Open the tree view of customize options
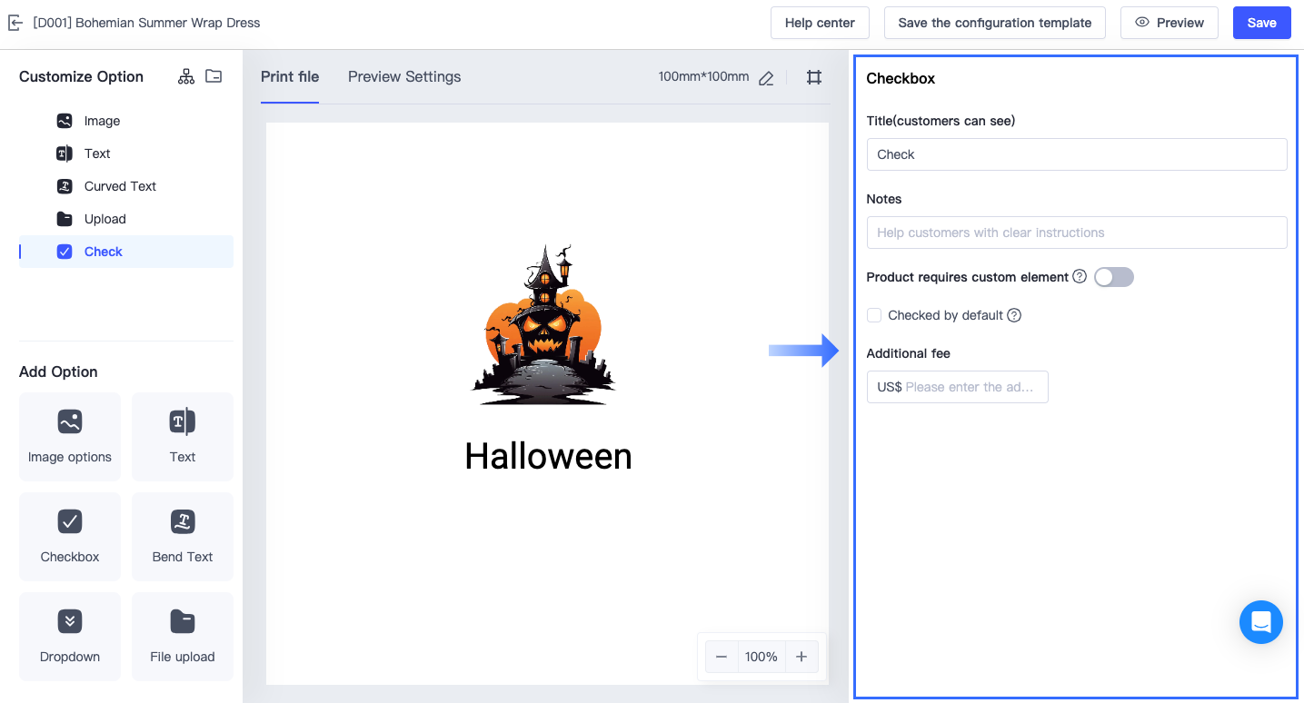 click(x=185, y=76)
